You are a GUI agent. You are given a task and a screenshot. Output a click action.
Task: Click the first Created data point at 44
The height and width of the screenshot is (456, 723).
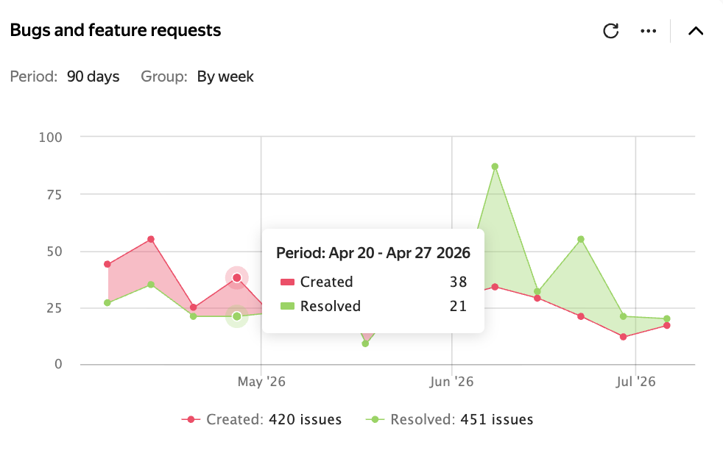107,264
